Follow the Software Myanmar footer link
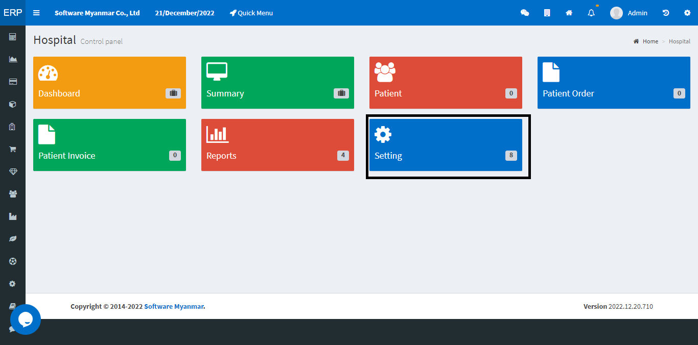The height and width of the screenshot is (345, 698). 174,306
